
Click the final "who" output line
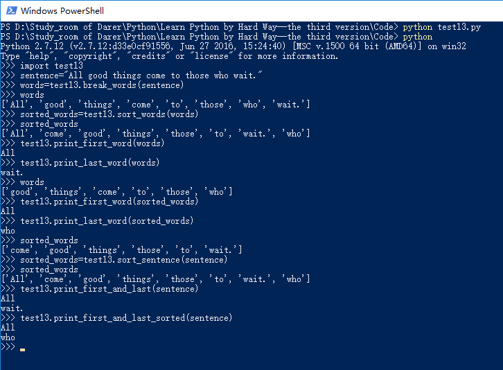(8, 337)
